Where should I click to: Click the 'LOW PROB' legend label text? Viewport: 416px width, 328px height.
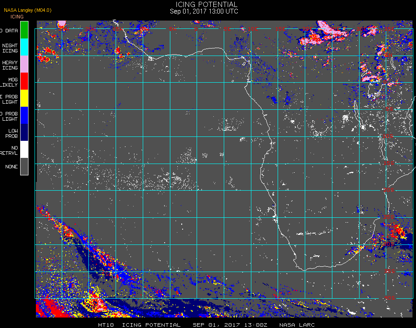[11, 133]
